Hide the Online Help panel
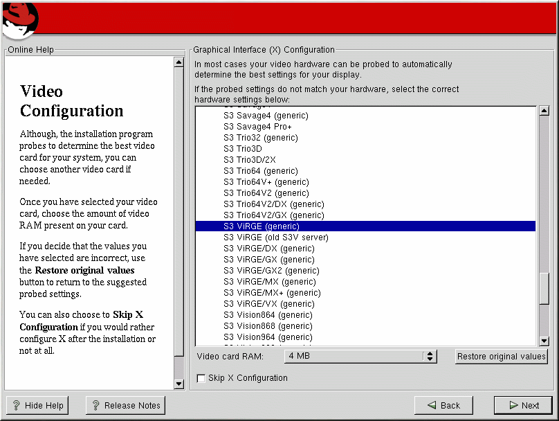The width and height of the screenshot is (559, 421). pyautogui.click(x=37, y=405)
